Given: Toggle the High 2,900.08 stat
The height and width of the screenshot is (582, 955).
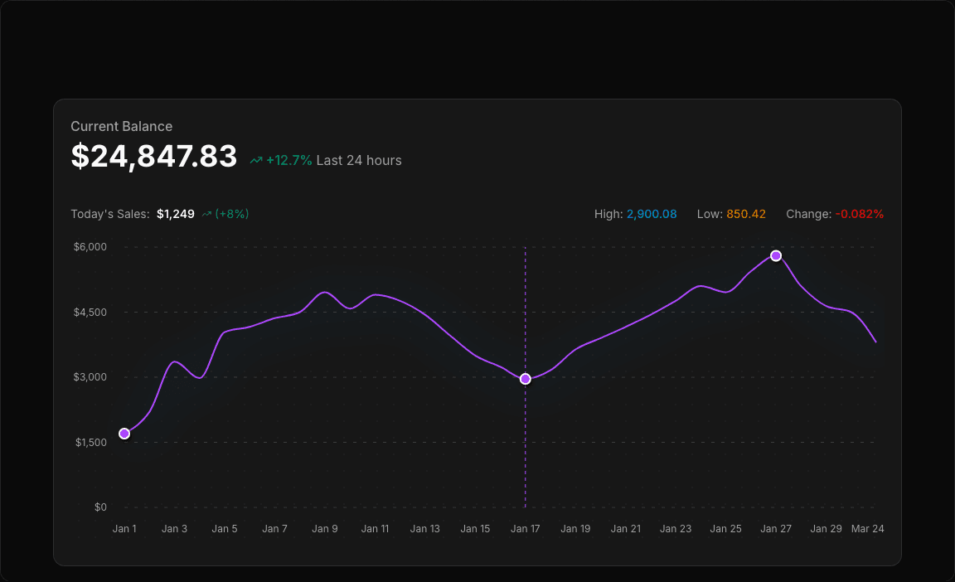Looking at the screenshot, I should 636,213.
